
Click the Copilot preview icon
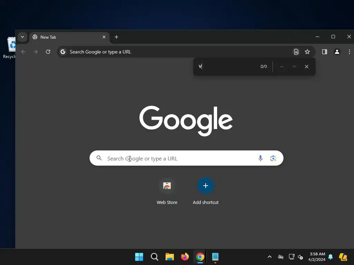[x=343, y=257]
